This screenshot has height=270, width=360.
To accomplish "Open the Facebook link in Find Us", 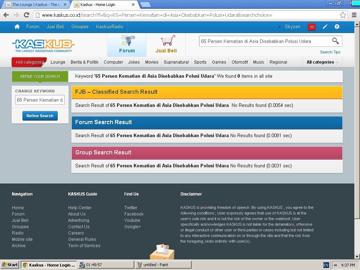I will (134, 214).
